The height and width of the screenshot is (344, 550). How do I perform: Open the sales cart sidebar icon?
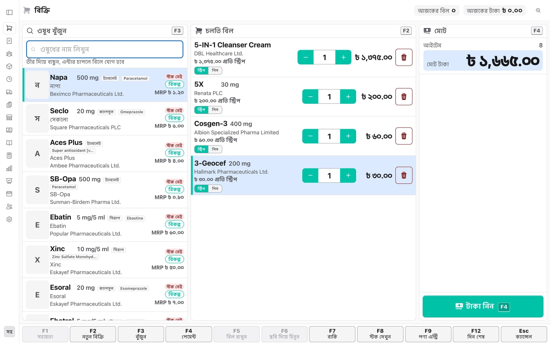[x=9, y=28]
